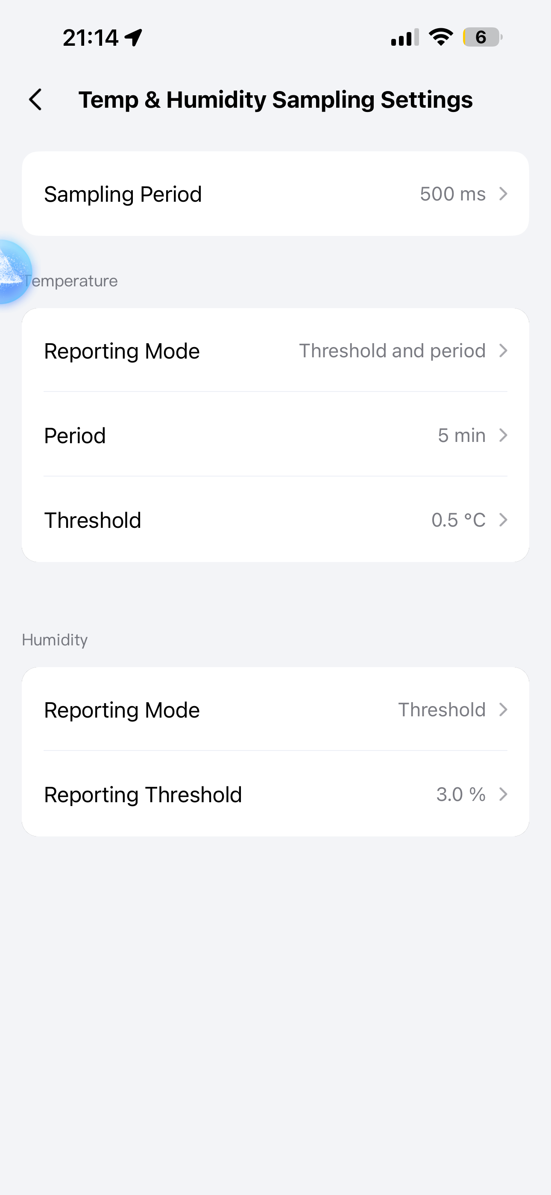
Task: Expand Temperature Reporting Mode chevron
Action: point(503,351)
